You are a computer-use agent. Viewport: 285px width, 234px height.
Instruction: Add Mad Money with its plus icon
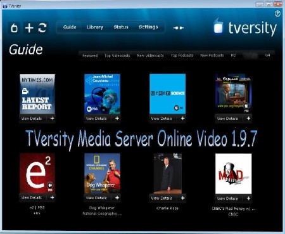pos(248,198)
